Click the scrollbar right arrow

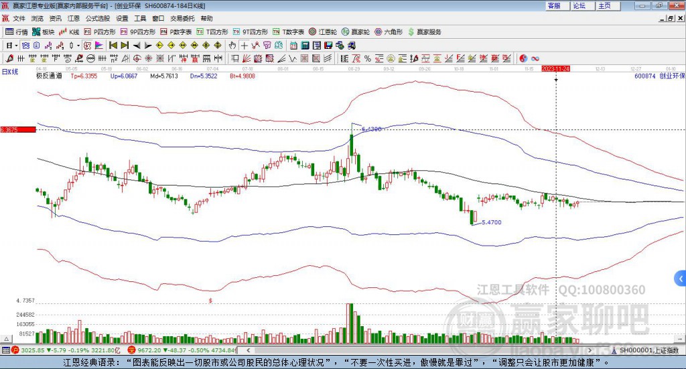pyautogui.click(x=590, y=350)
